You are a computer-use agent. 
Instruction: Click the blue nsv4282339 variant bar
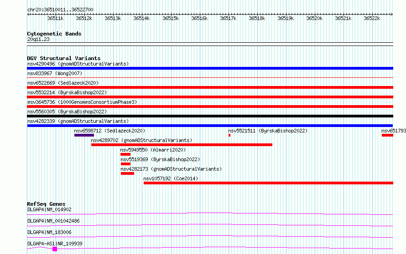[210, 126]
